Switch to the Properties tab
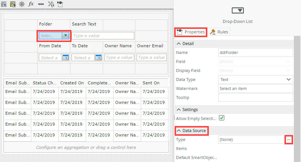 191,32
